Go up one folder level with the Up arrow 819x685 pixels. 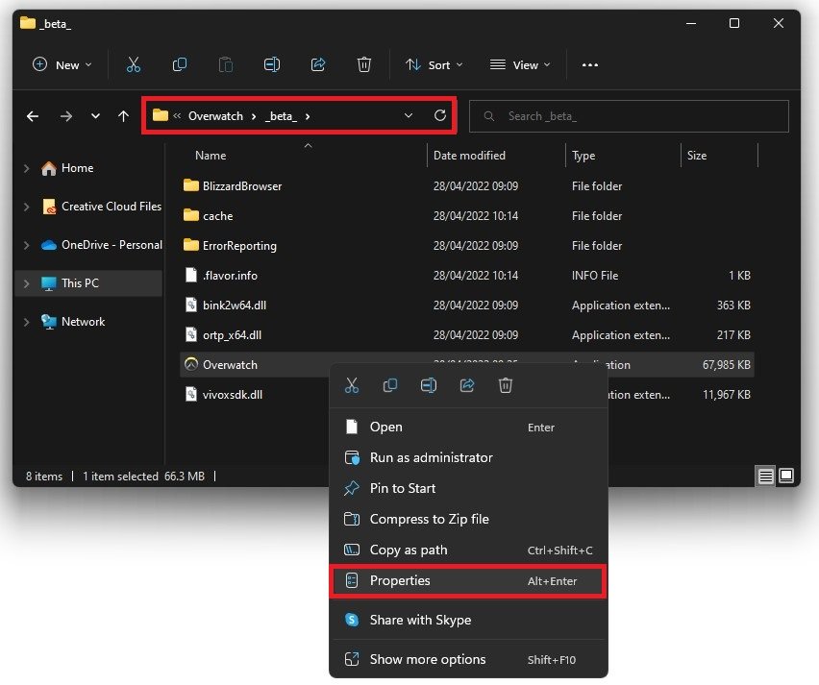point(123,116)
